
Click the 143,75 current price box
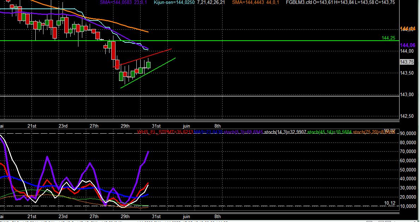click(x=407, y=62)
